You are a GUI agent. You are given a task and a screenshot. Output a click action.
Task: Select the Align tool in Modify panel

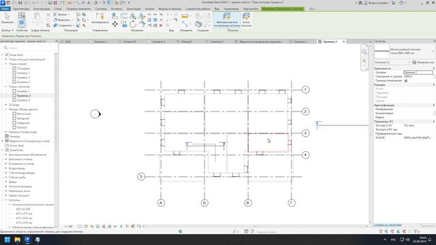(115, 16)
